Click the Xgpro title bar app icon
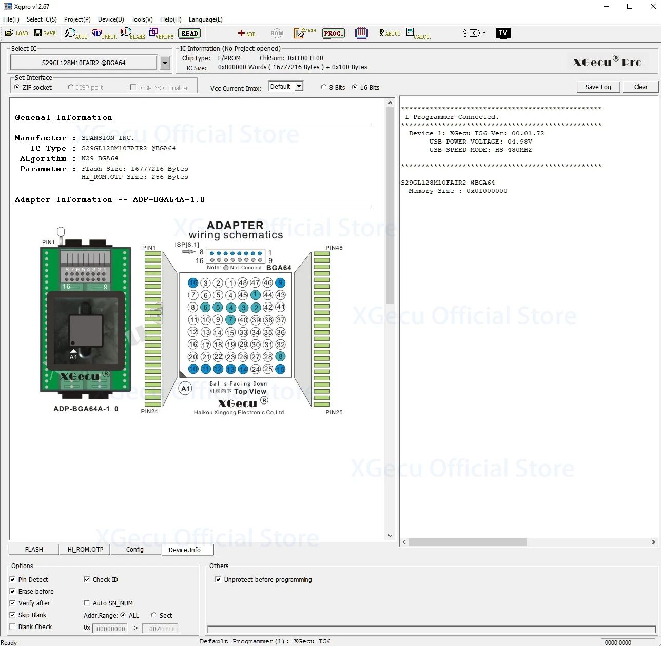The width and height of the screenshot is (661, 646). (x=7, y=7)
